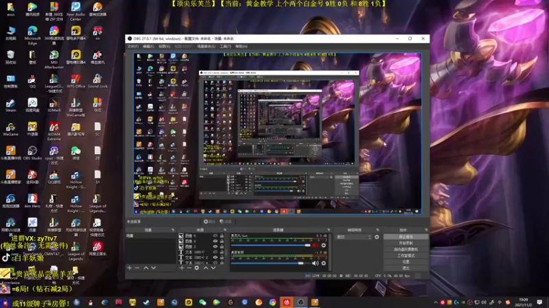Pop out the Controls dock panel

click(x=426, y=230)
